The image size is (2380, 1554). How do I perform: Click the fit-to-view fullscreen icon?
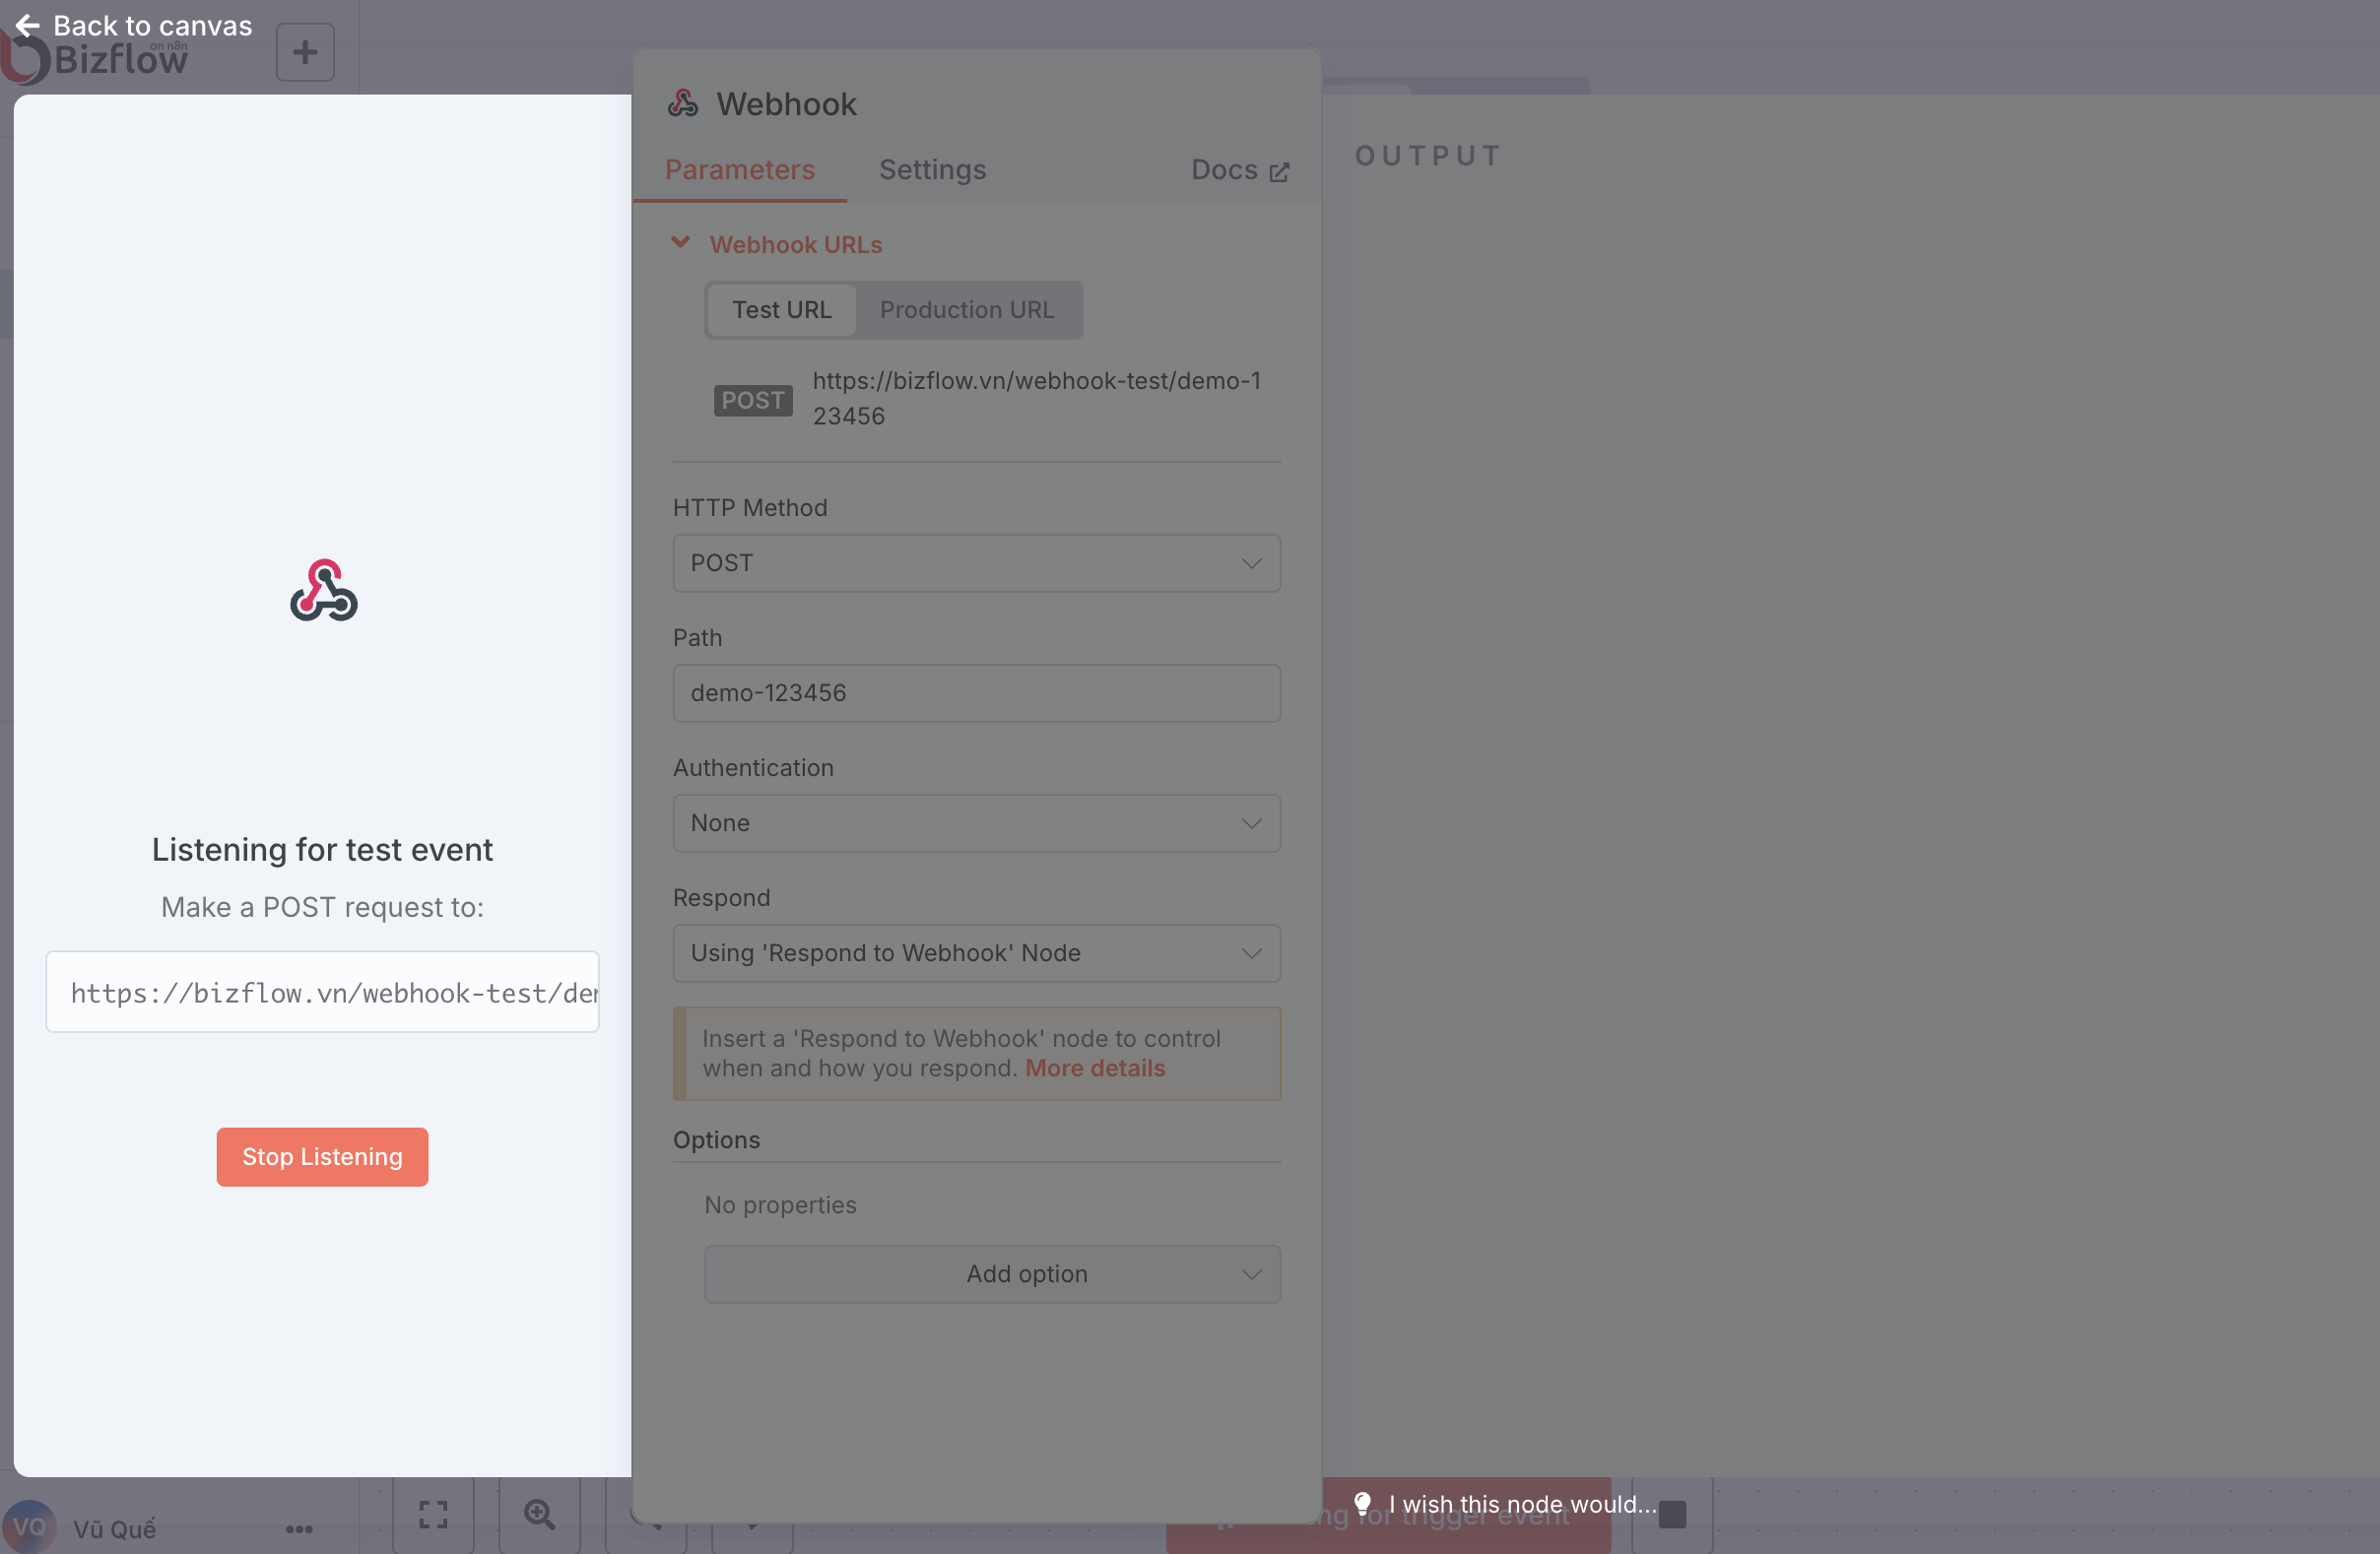coord(433,1514)
